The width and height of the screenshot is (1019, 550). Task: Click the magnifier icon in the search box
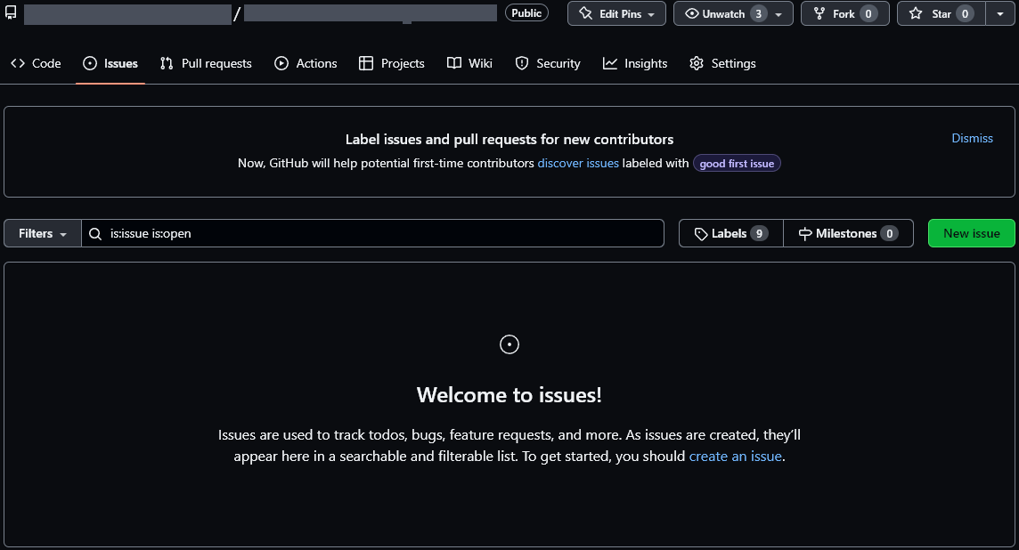[95, 234]
